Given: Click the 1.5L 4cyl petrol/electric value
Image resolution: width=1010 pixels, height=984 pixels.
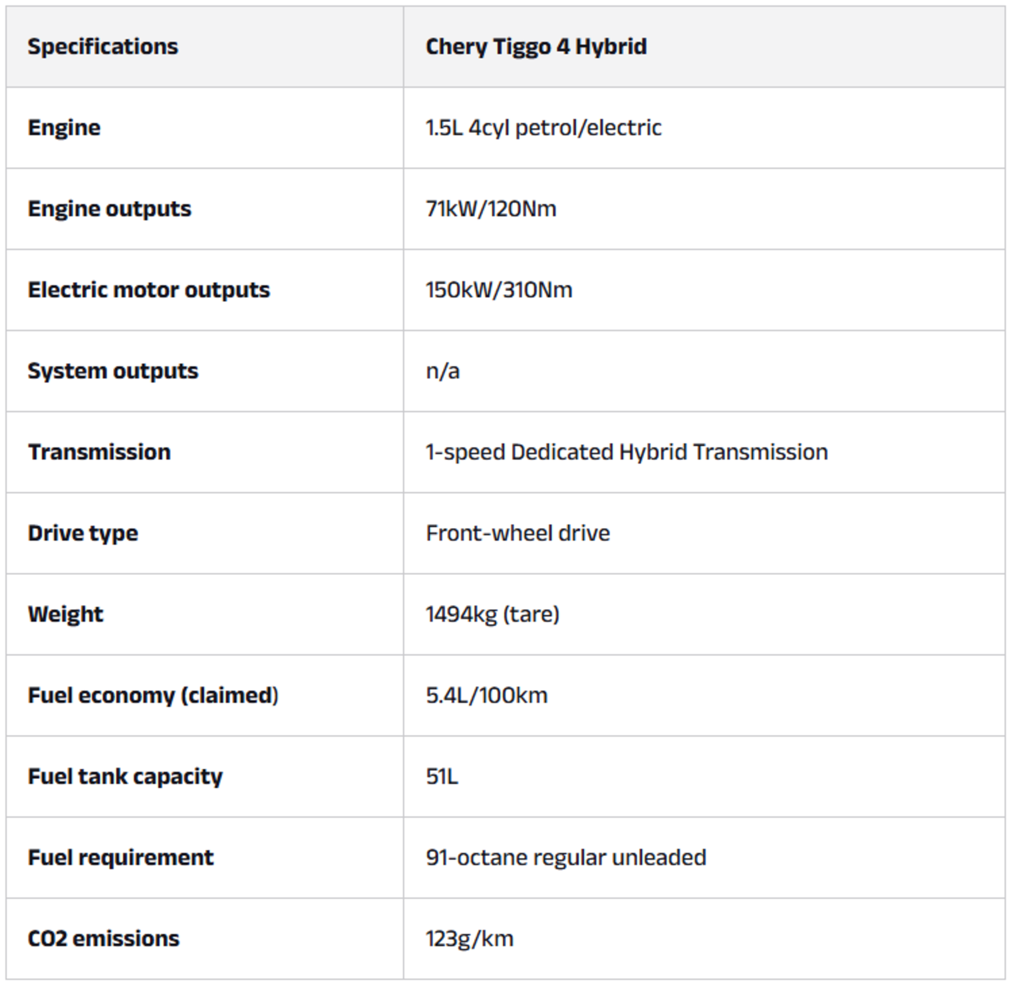Looking at the screenshot, I should (543, 128).
